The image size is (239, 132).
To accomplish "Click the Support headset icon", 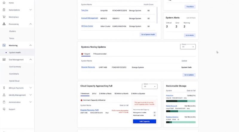I will [4, 109].
